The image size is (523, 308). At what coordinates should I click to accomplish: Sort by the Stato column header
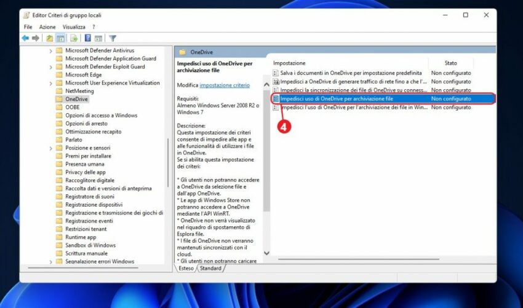[450, 63]
